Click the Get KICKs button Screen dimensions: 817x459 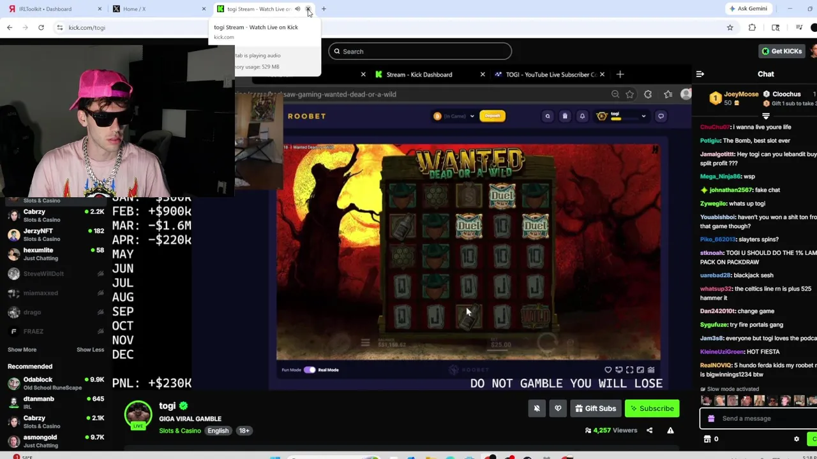pyautogui.click(x=781, y=51)
